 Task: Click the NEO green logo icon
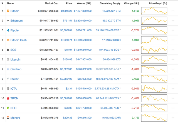(8, 108)
